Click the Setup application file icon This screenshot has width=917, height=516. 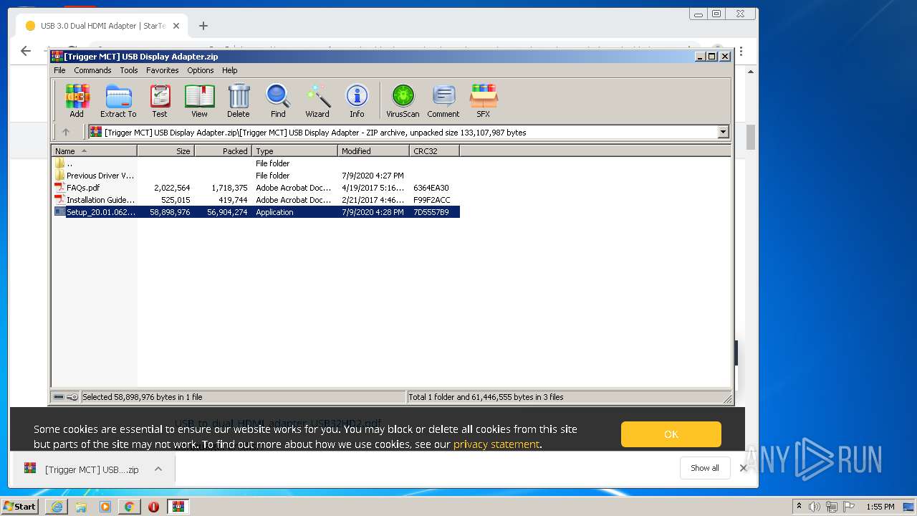[x=60, y=212]
